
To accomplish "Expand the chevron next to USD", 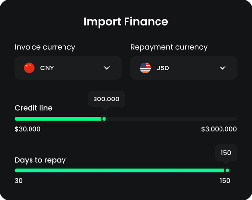I will [x=222, y=68].
